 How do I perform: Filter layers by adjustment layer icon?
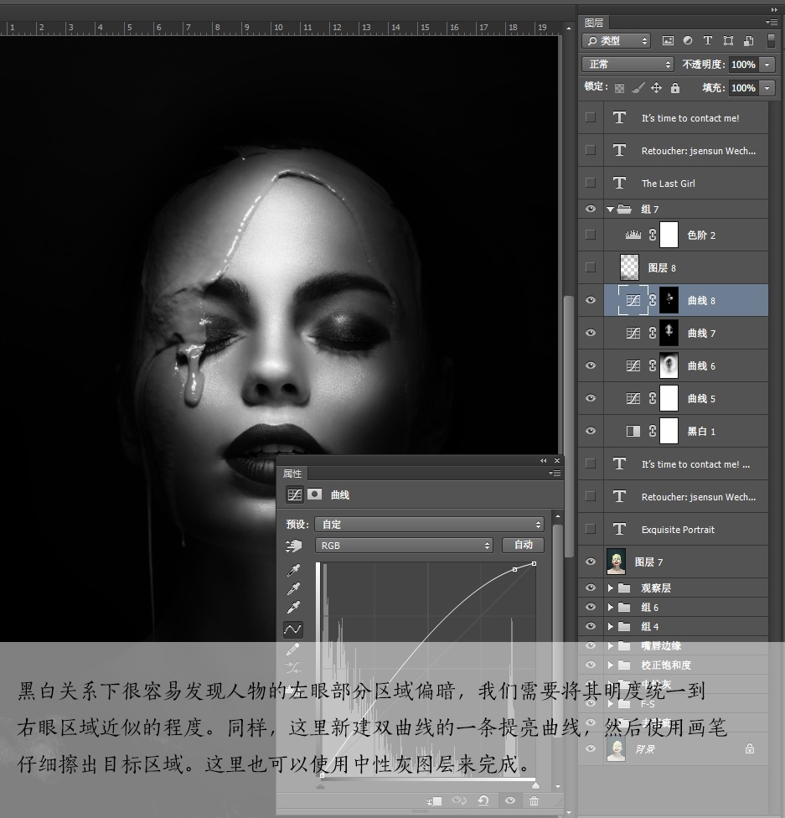[688, 41]
